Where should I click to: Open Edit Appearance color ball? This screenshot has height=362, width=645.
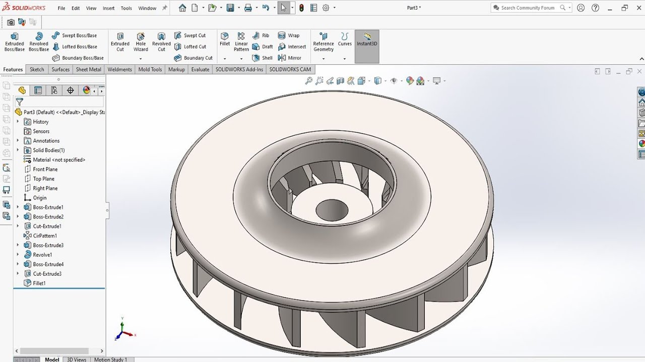pos(410,80)
